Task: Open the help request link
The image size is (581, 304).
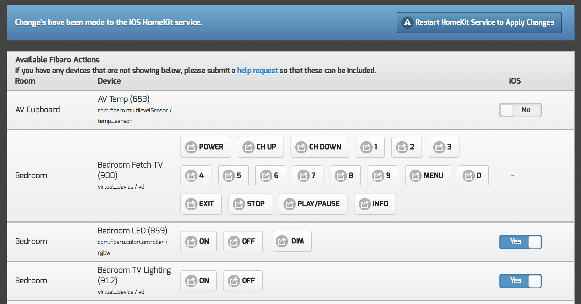Action: click(x=257, y=71)
